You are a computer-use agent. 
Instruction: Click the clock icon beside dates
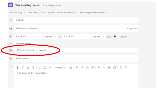click(11, 37)
